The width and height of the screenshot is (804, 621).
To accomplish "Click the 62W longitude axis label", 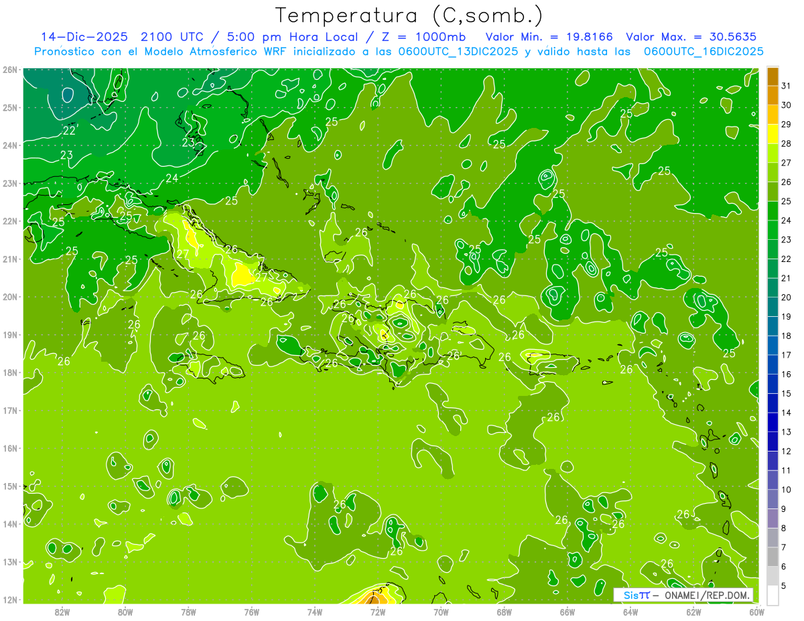I will [693, 612].
